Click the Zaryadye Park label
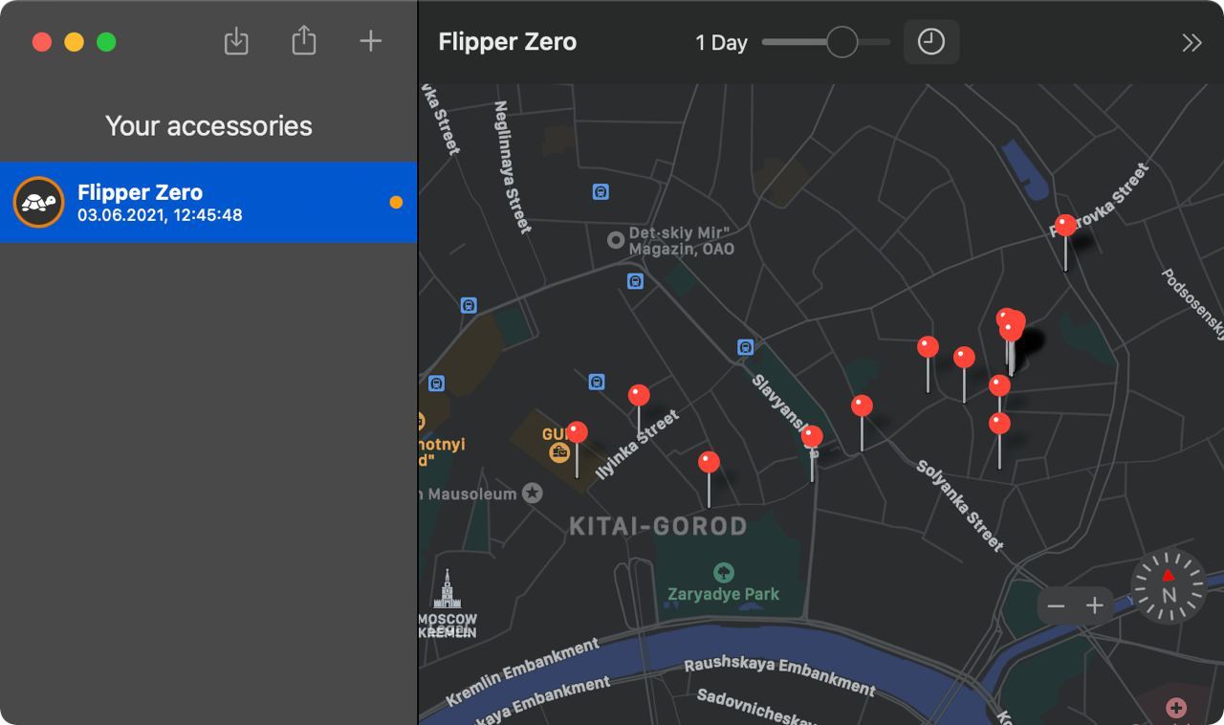Image resolution: width=1224 pixels, height=725 pixels. 724,594
